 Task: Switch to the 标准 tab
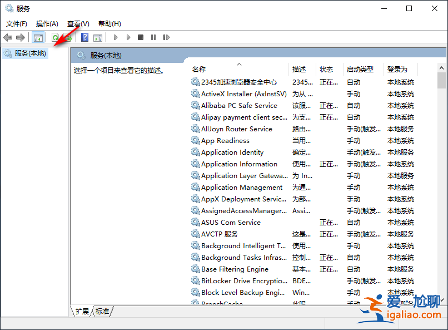pos(102,312)
